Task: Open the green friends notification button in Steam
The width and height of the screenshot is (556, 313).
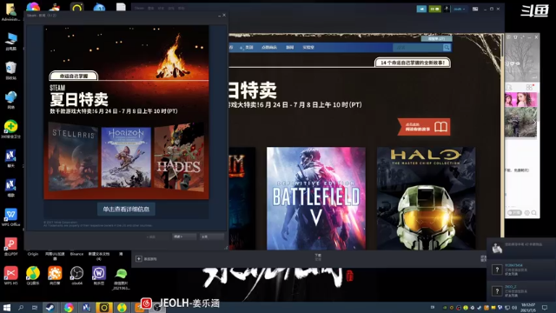Action: pyautogui.click(x=434, y=9)
